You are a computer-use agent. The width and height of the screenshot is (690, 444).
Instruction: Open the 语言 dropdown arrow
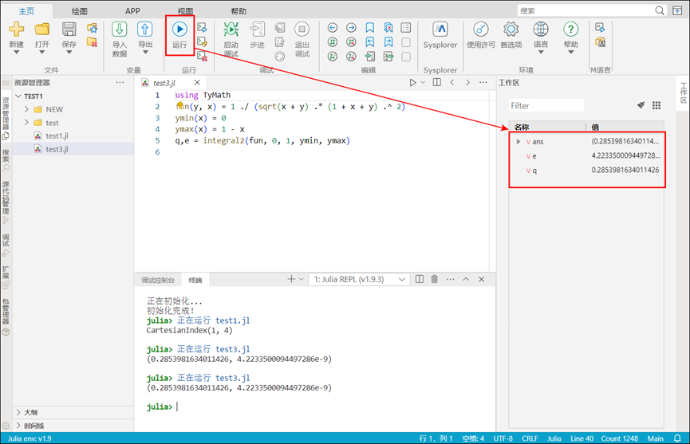[x=541, y=53]
